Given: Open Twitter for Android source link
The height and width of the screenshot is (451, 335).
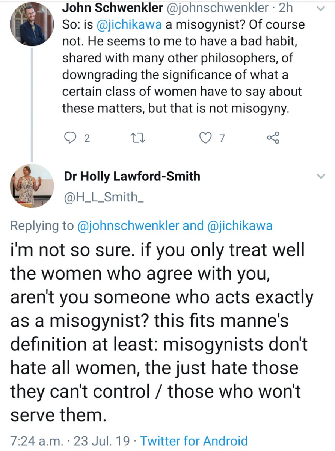Looking at the screenshot, I should (x=194, y=440).
